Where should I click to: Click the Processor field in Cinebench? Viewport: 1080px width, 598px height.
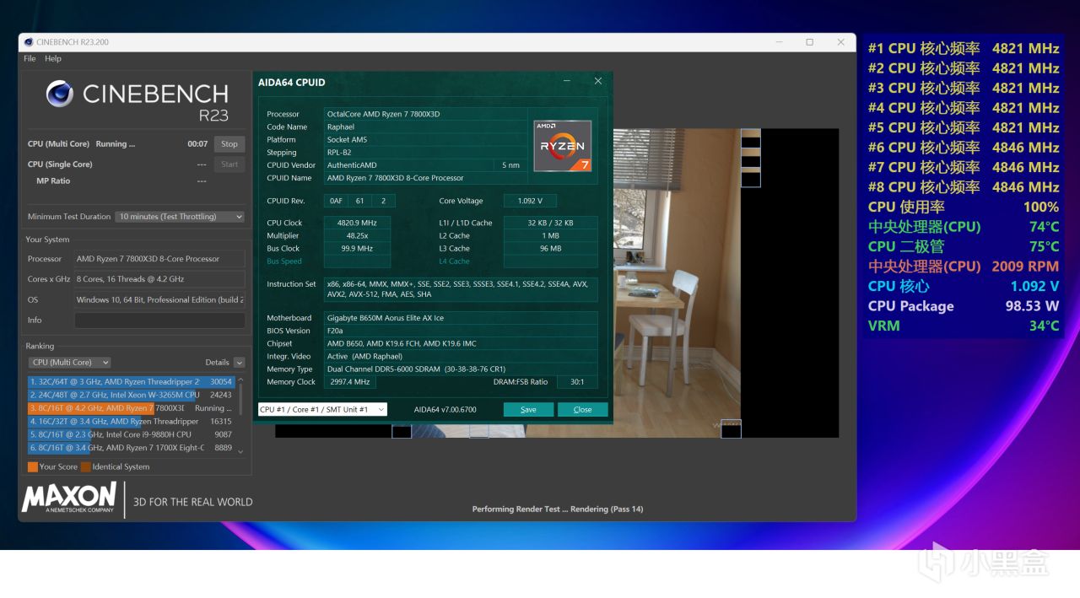tap(159, 259)
